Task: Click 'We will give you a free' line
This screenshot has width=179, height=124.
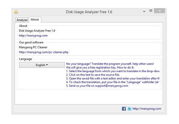Action: point(100,68)
